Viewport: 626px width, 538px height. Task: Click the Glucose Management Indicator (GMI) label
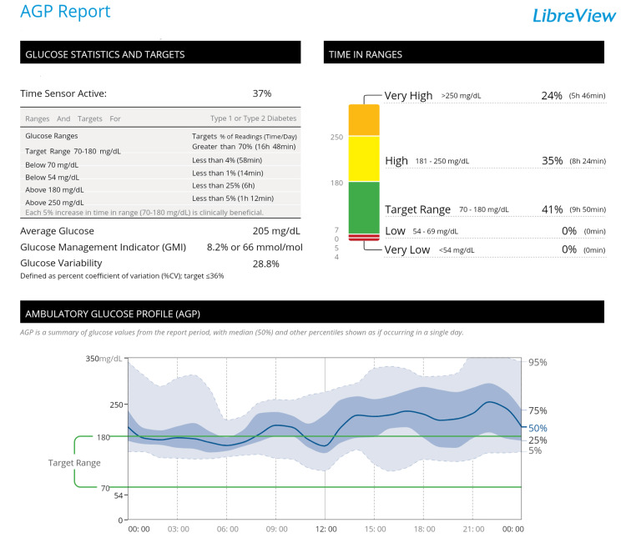point(103,248)
